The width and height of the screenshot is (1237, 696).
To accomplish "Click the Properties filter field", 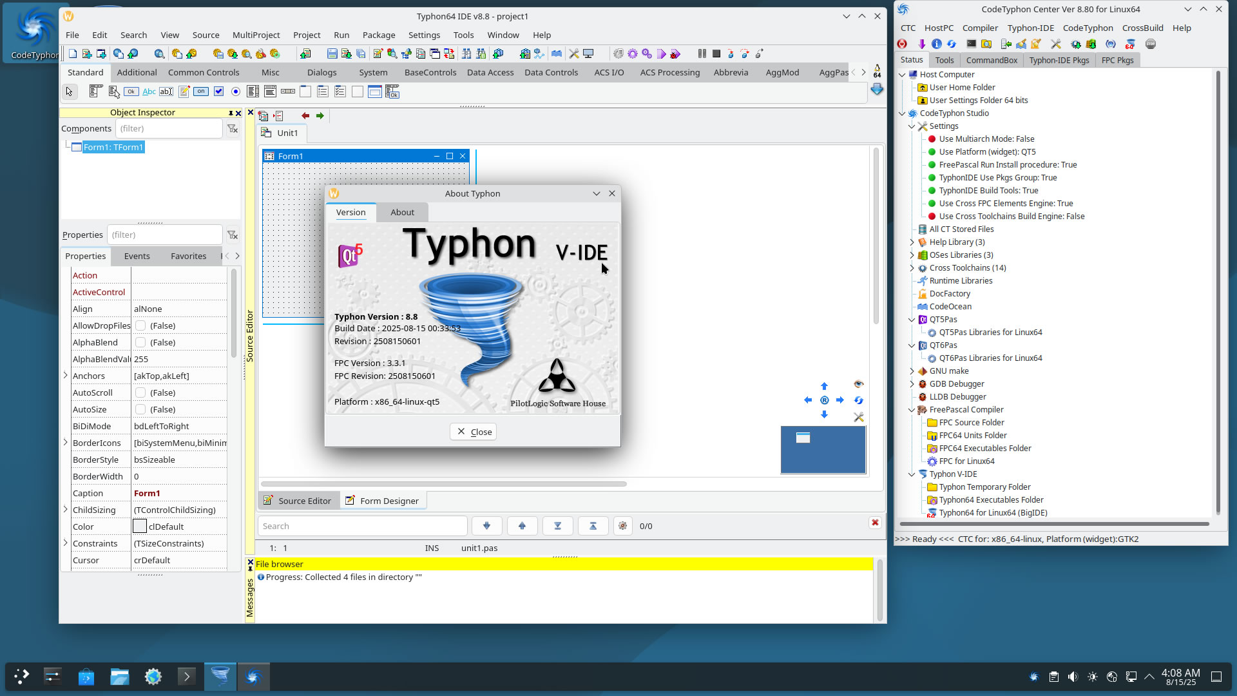I will point(164,235).
